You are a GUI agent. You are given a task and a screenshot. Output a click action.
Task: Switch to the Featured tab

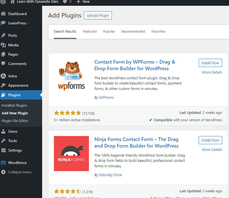89,32
